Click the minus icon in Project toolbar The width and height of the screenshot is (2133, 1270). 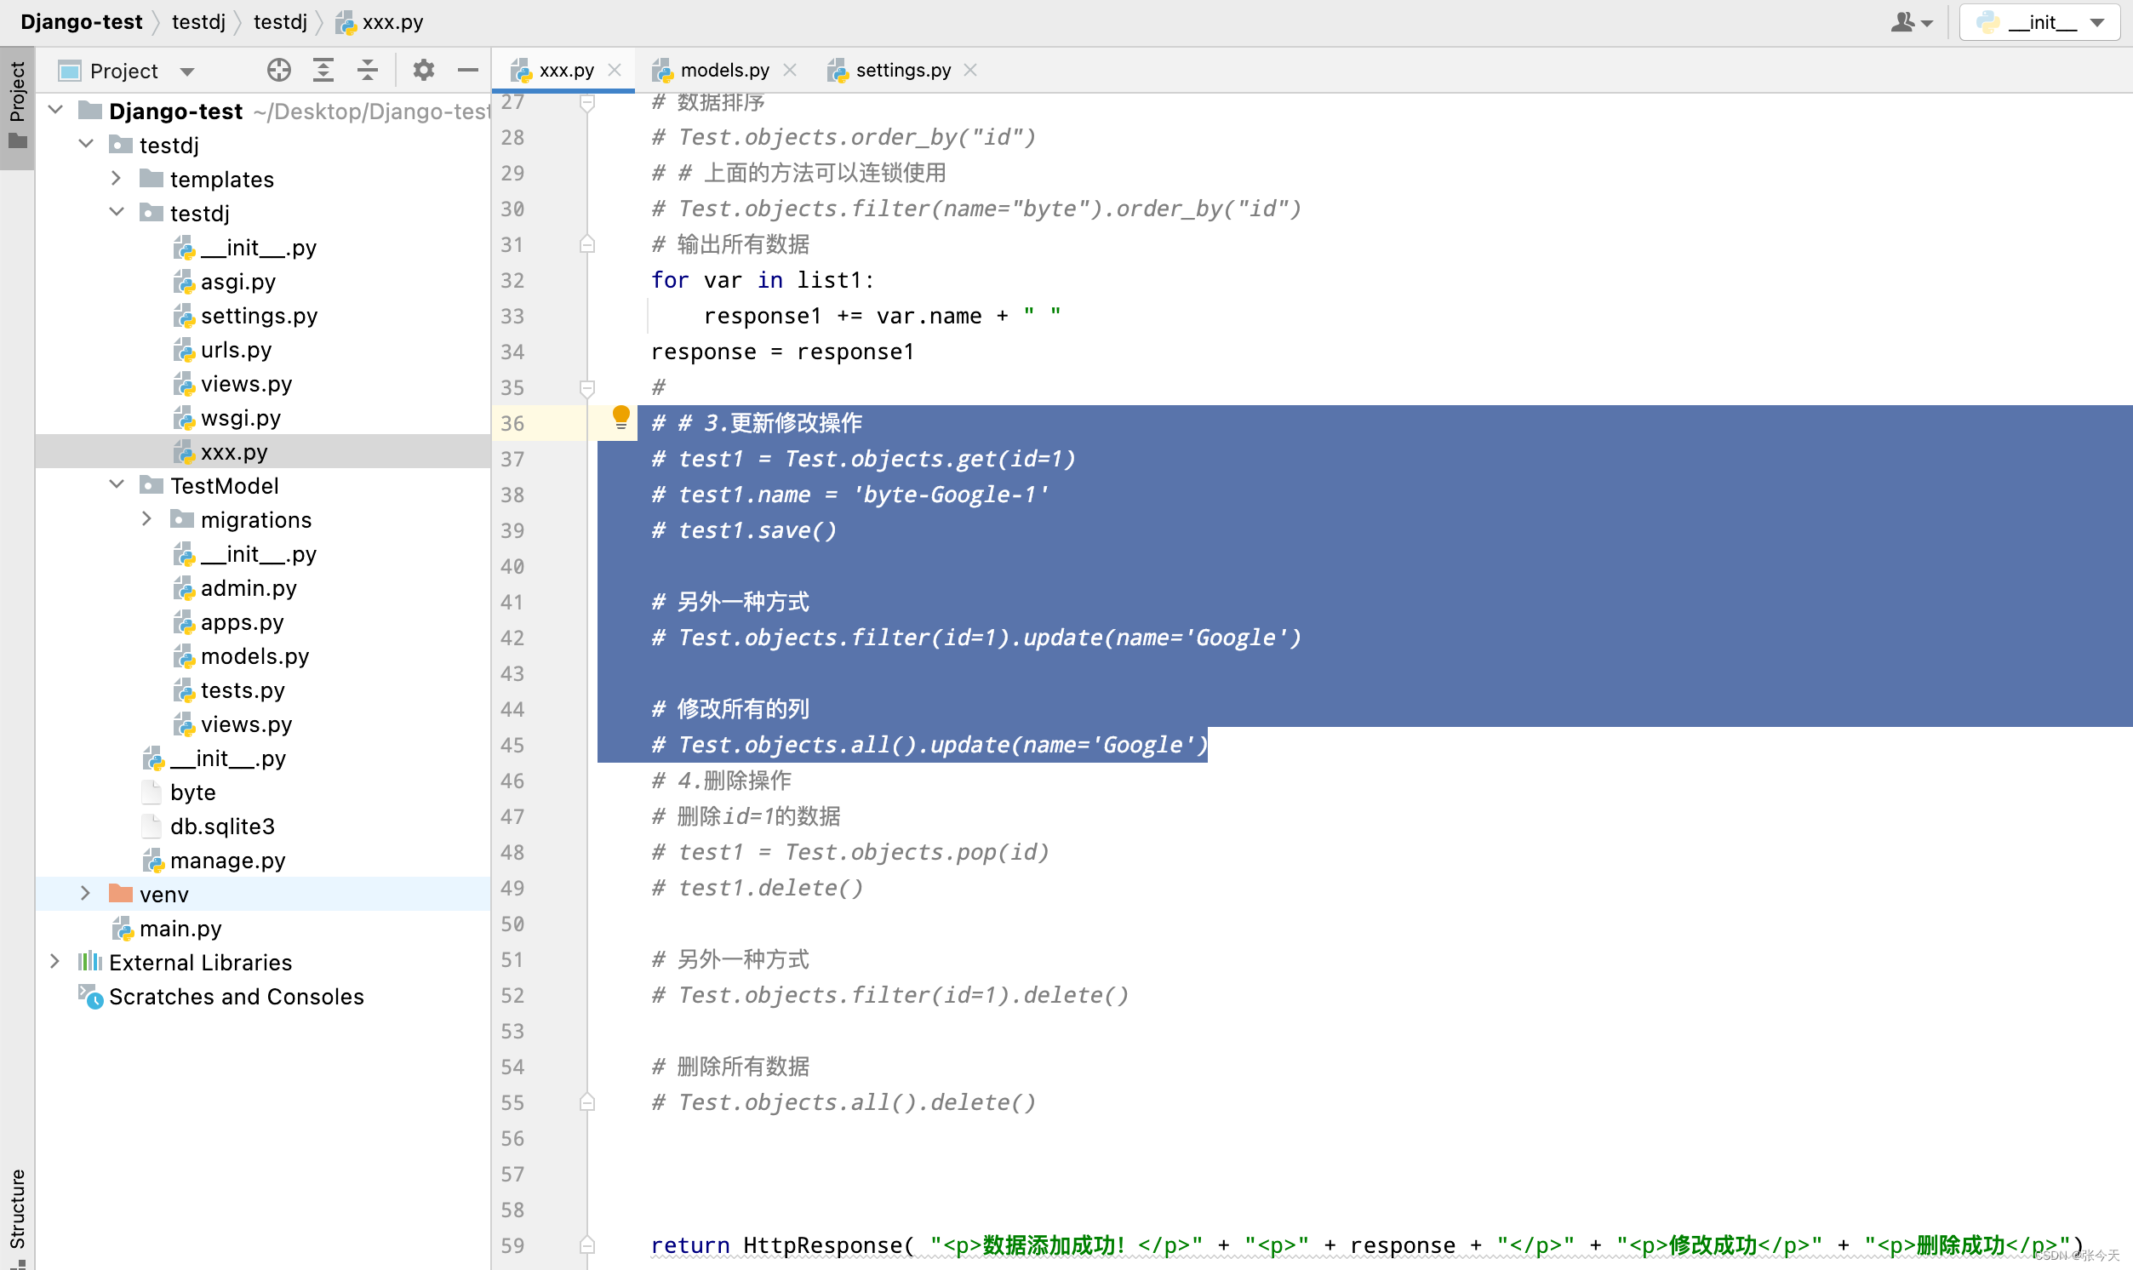(467, 70)
